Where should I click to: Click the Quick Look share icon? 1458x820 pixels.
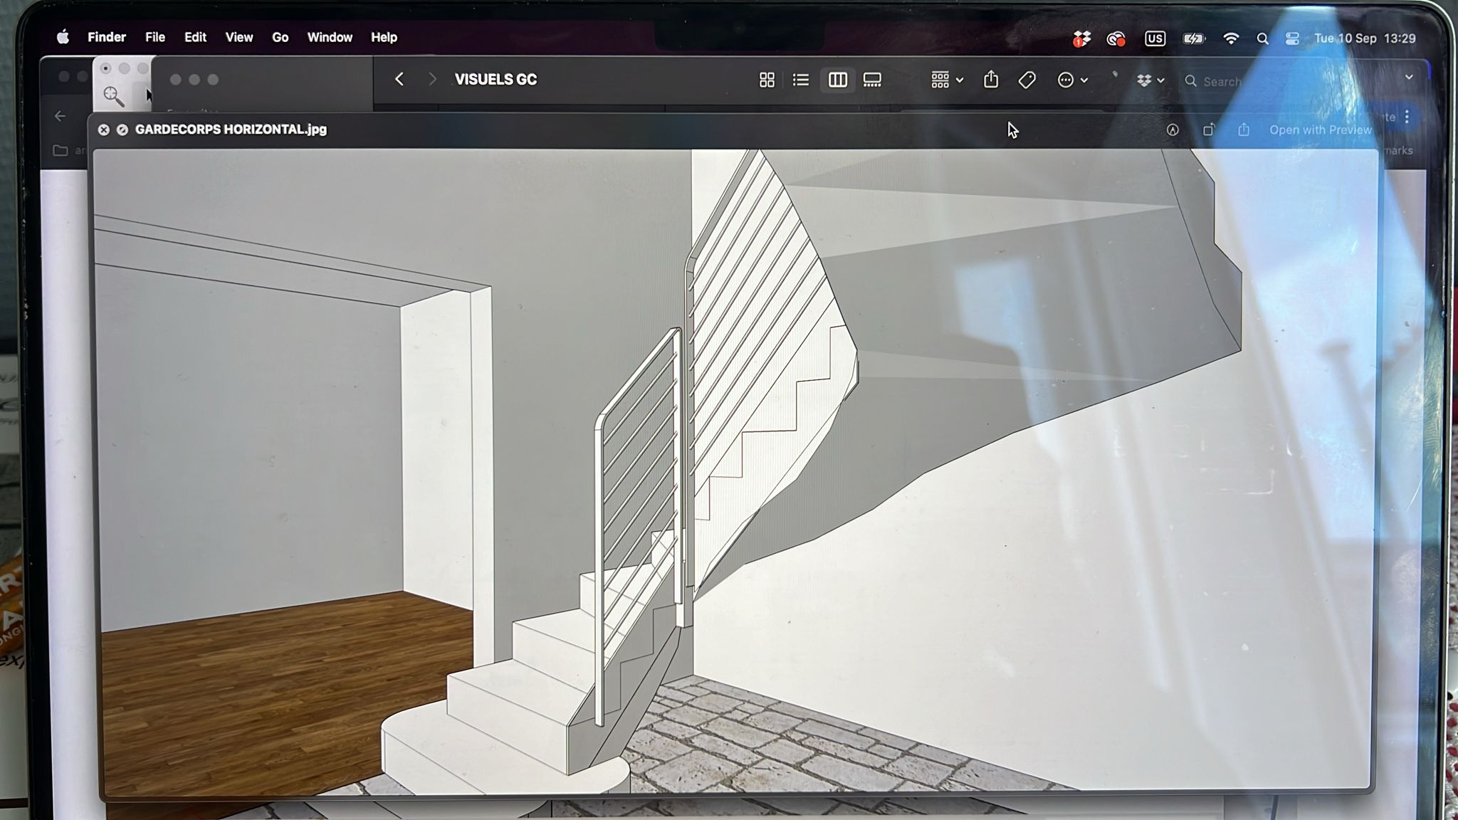[1244, 130]
